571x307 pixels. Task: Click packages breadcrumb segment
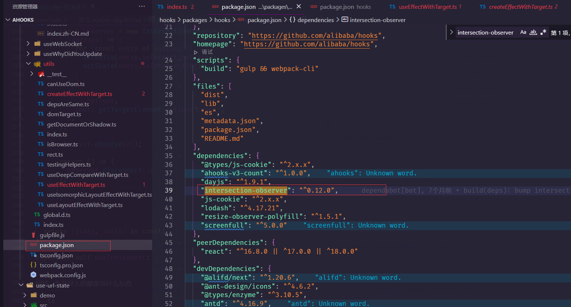click(x=195, y=20)
